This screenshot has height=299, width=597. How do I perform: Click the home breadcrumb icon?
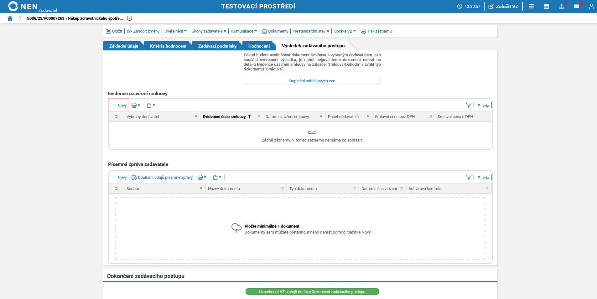pyautogui.click(x=10, y=18)
